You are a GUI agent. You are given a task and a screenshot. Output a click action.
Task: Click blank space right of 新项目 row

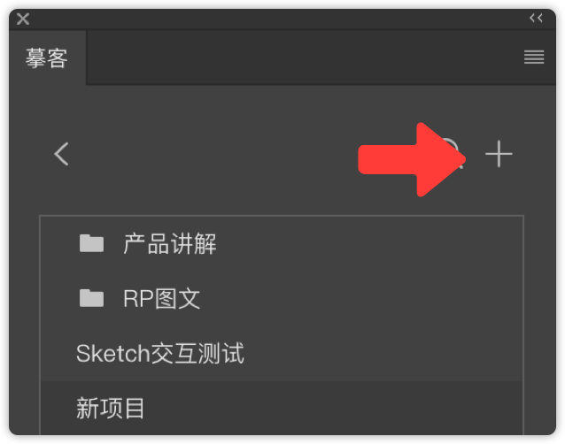333,408
